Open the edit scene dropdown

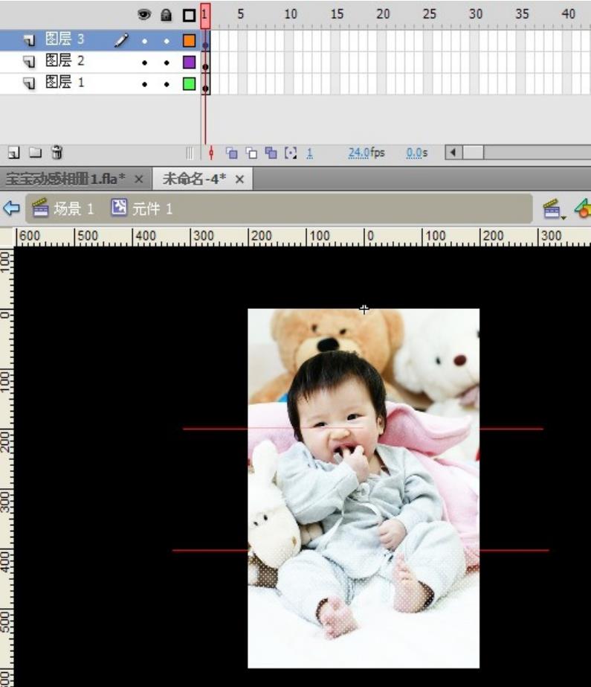pyautogui.click(x=554, y=210)
